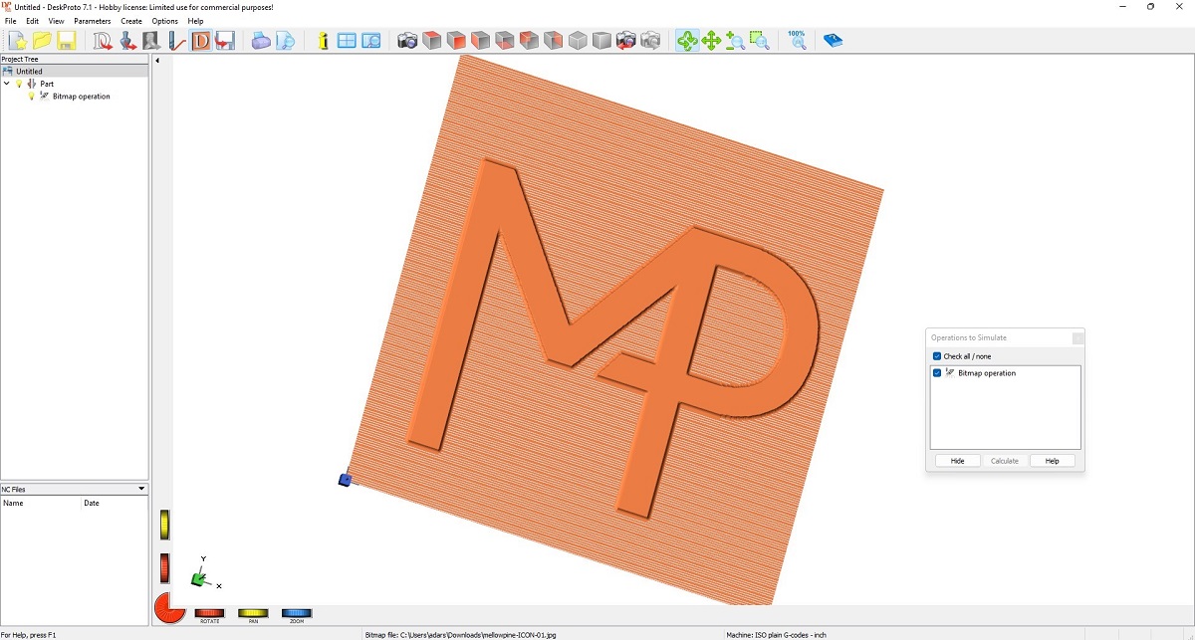Click the red ROTATE thumbwheel
The height and width of the screenshot is (640, 1195).
209,613
